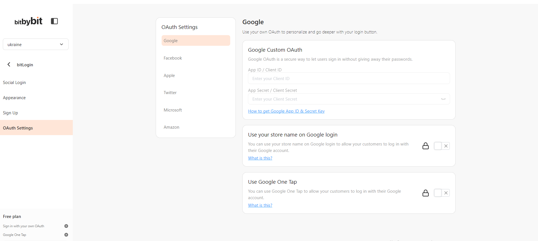Click back arrow beside bitLogin
Screen dimensions: 538x241
click(x=9, y=65)
